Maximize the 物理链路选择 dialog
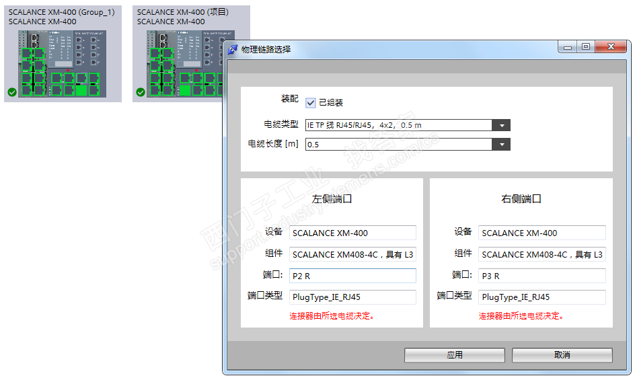 (x=586, y=47)
